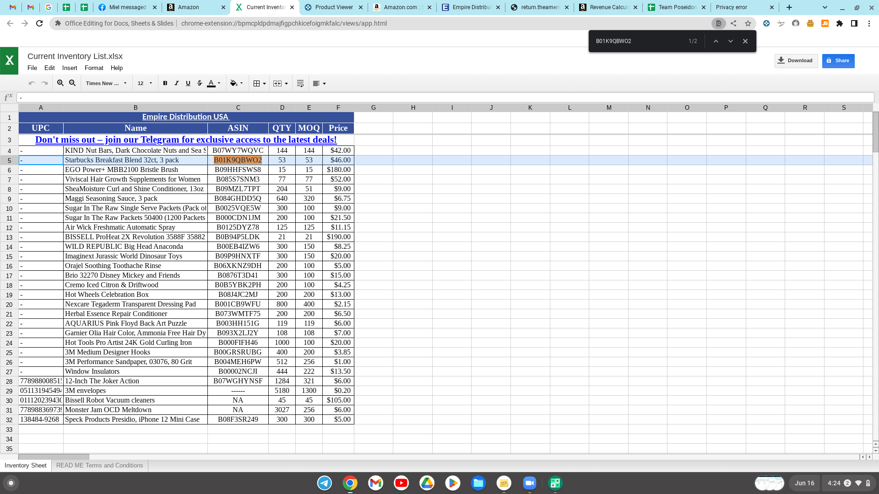Toggle strikethrough formatting
The height and width of the screenshot is (494, 879).
coord(200,83)
